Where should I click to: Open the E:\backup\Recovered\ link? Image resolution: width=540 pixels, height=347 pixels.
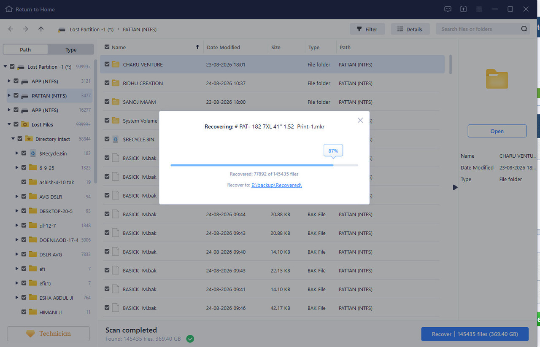pos(277,185)
